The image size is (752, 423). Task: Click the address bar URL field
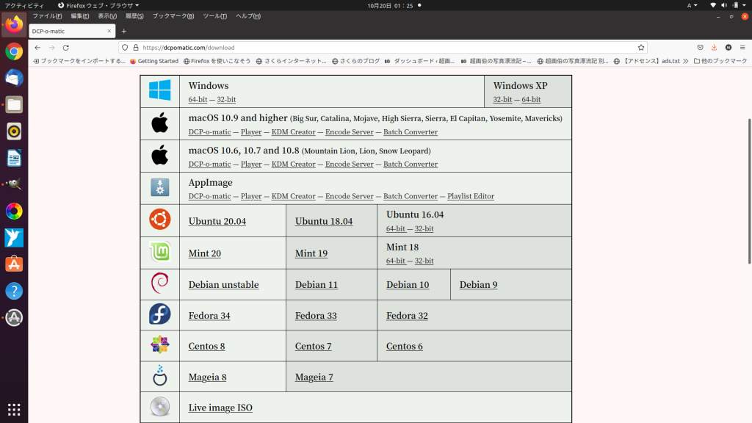pos(383,48)
